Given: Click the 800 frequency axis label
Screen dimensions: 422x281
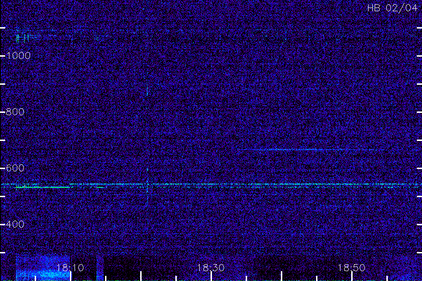Looking at the screenshot, I should coord(15,112).
